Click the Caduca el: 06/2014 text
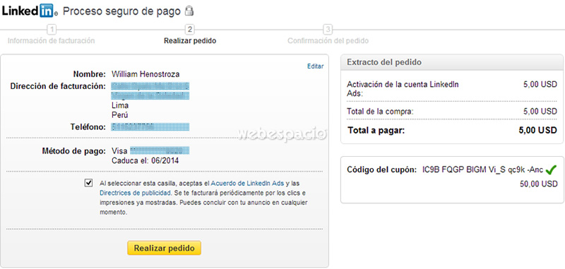This screenshot has height=269, width=565. click(145, 160)
